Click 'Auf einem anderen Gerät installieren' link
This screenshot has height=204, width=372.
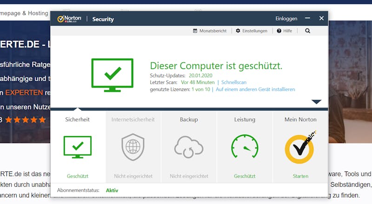coord(255,89)
